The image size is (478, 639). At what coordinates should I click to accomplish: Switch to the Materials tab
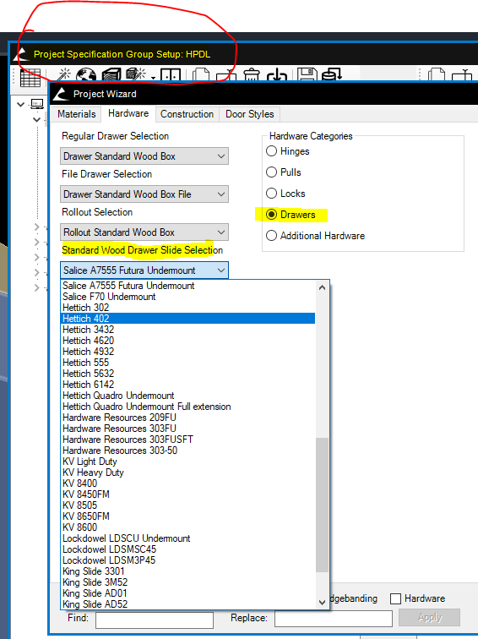point(76,114)
